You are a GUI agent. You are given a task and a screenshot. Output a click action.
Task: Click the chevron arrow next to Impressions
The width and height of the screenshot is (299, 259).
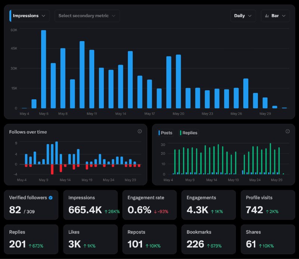point(43,16)
